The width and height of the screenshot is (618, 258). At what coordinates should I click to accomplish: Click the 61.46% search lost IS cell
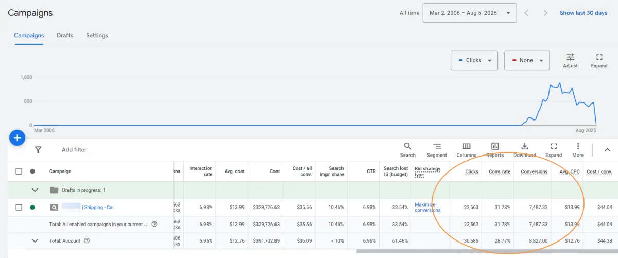[400, 240]
